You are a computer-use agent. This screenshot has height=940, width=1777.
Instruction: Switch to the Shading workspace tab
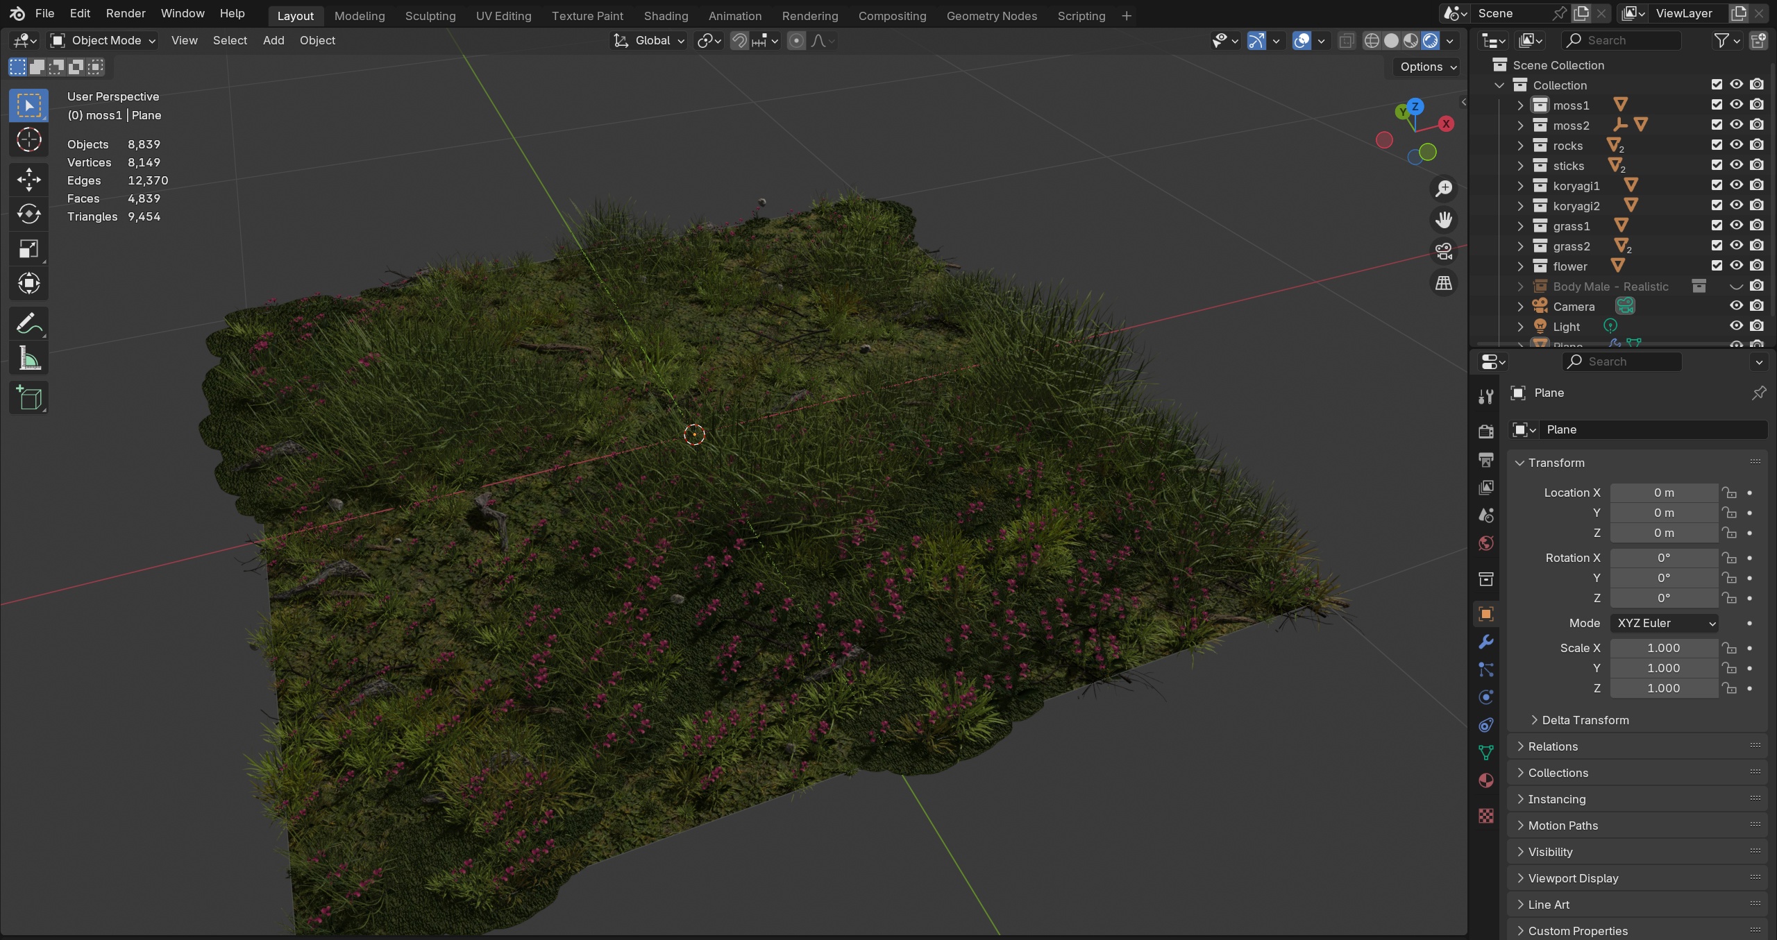(x=666, y=15)
